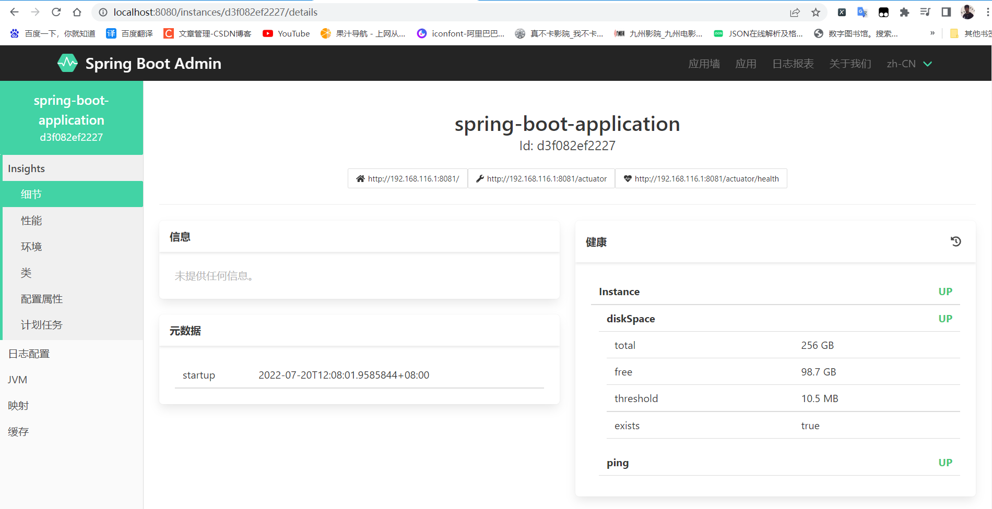Open the 应用 navbar item
Viewport: 992px width, 509px height.
[x=746, y=64]
